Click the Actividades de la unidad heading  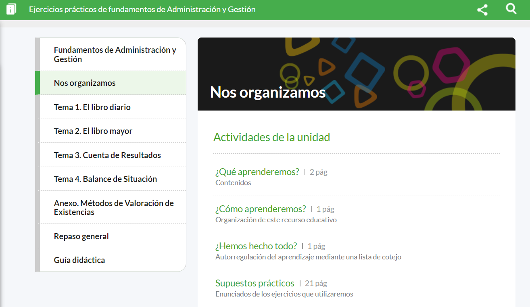coord(272,137)
